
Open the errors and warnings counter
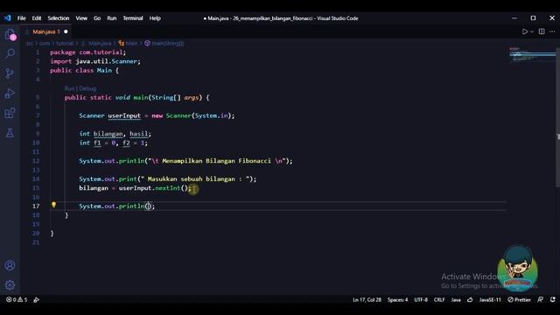(17, 299)
